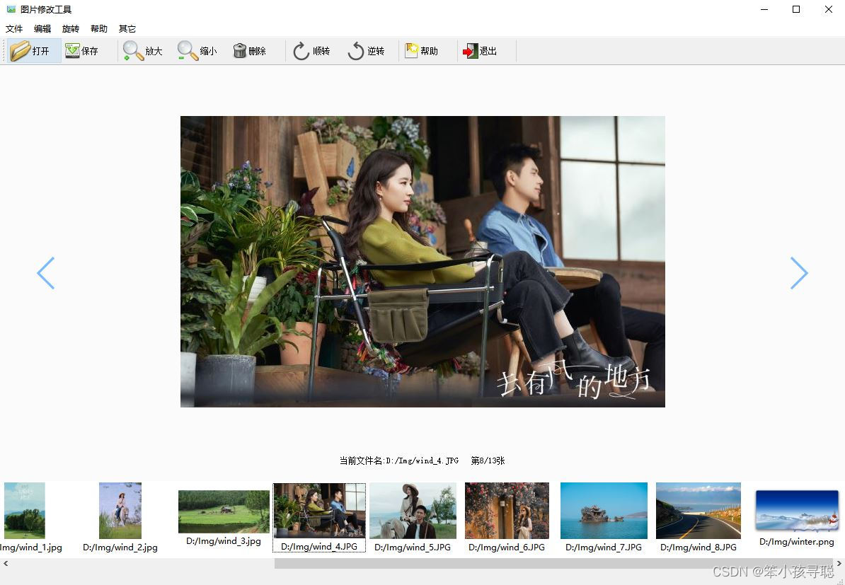This screenshot has height=585, width=845.
Task: Open the 帮助 menu in menu bar
Action: (98, 28)
